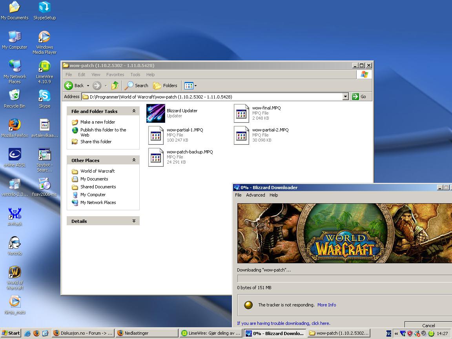Open the Forward button history dropdown
Image resolution: width=452 pixels, height=339 pixels.
(106, 86)
